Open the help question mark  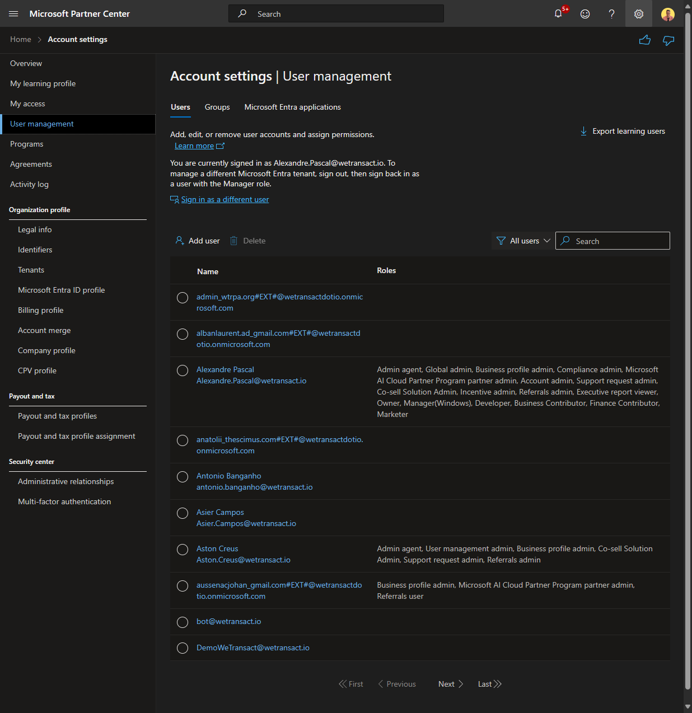click(x=611, y=13)
